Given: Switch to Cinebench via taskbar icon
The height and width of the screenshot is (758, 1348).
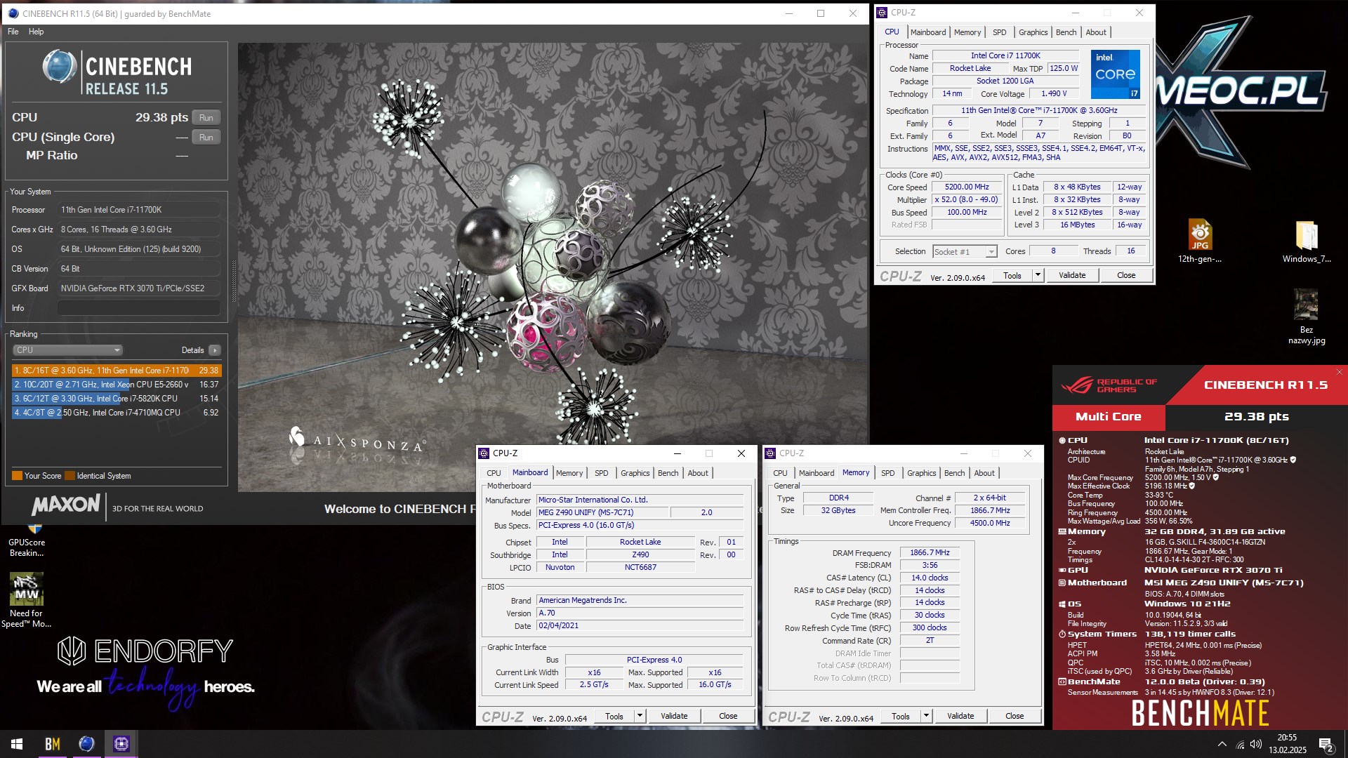Looking at the screenshot, I should point(86,744).
